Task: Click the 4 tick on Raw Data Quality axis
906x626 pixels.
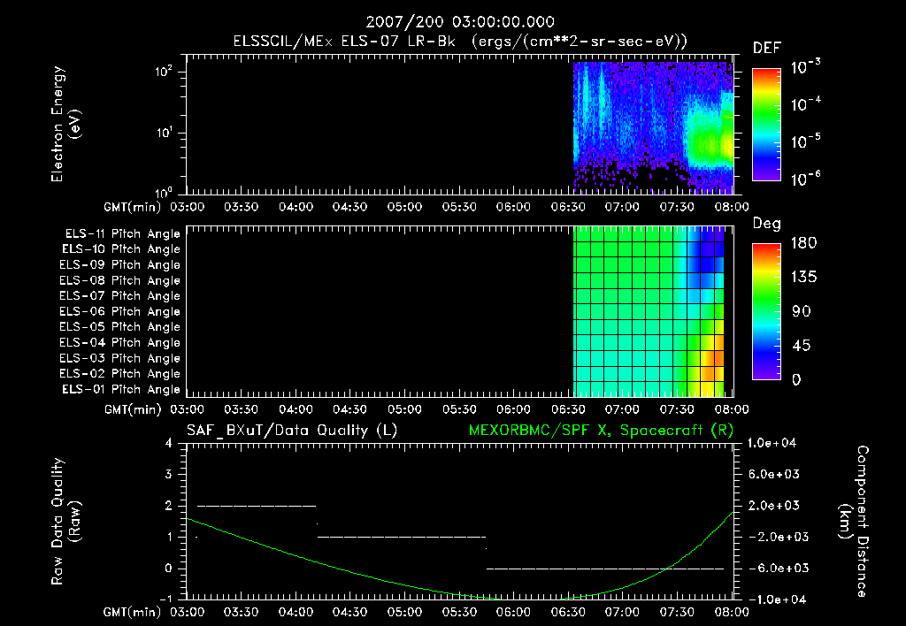Action: click(168, 444)
